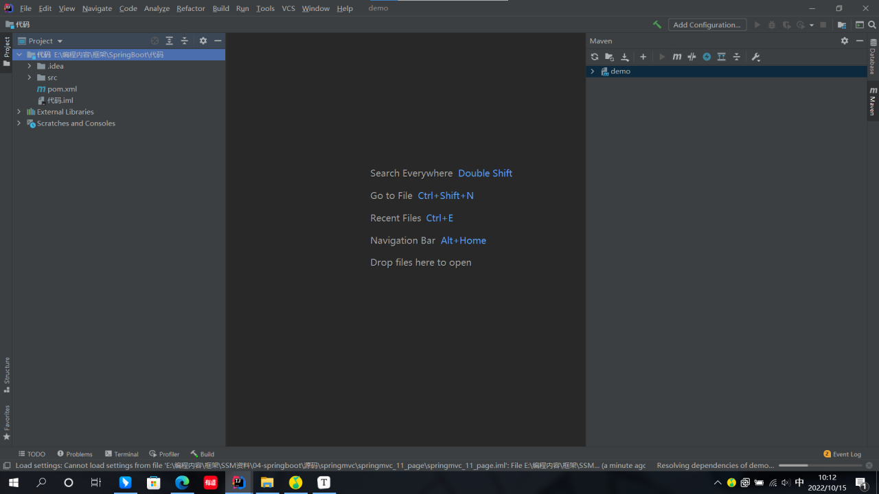This screenshot has width=879, height=494.
Task: Click Add Configuration button
Action: pos(707,25)
